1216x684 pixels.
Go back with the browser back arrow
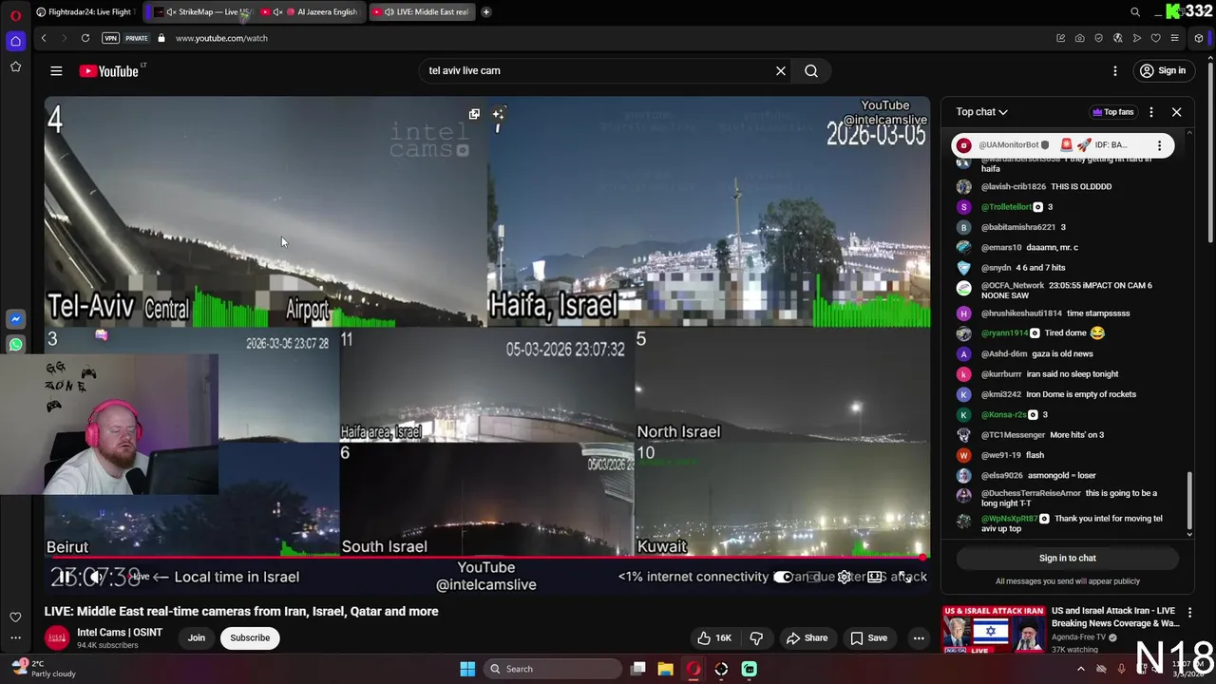[x=44, y=38]
